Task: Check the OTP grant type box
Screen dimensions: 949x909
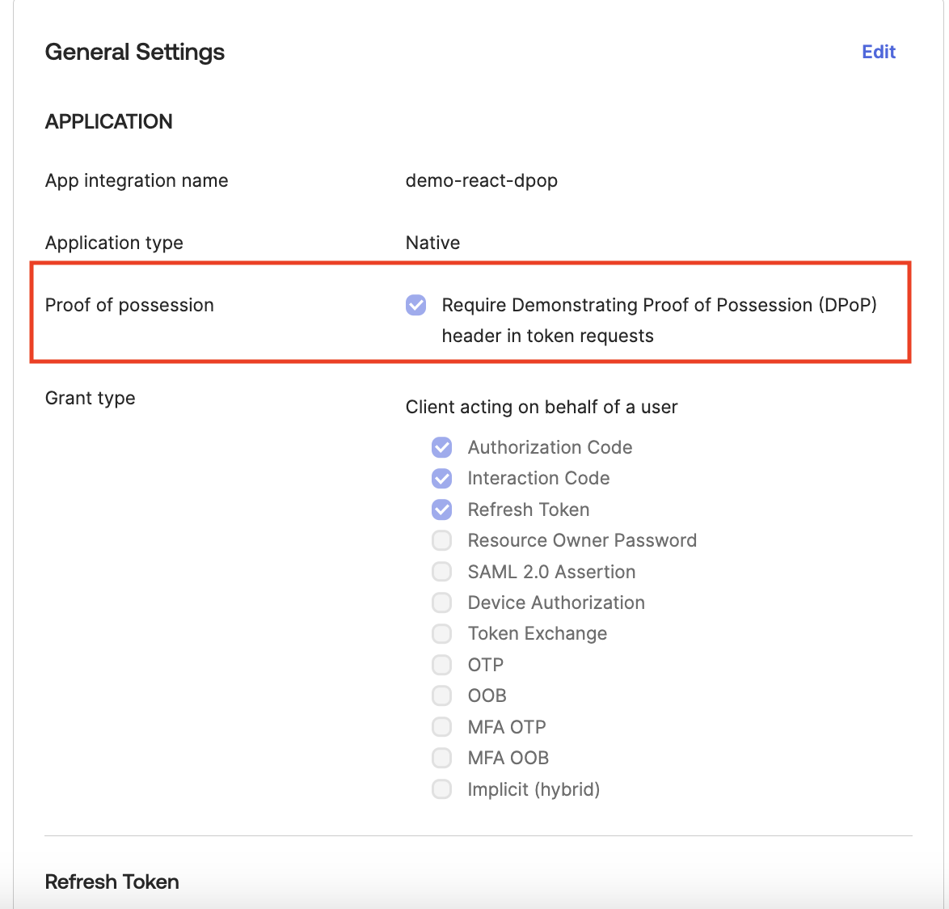Action: [442, 664]
